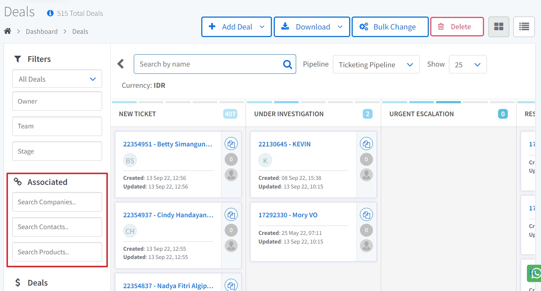Open comment count on Cindy Handayan card
541x291 pixels.
point(231,230)
